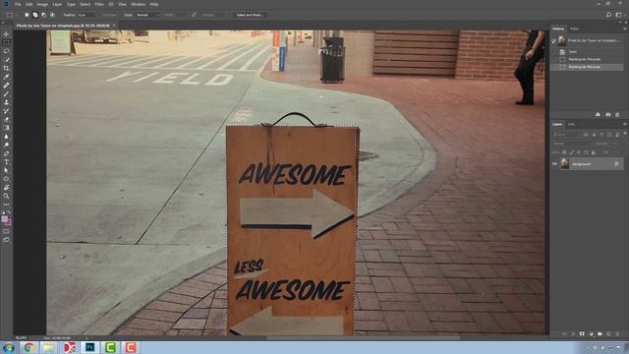Select the Path Selection tool
This screenshot has height=354, width=629.
(6, 170)
